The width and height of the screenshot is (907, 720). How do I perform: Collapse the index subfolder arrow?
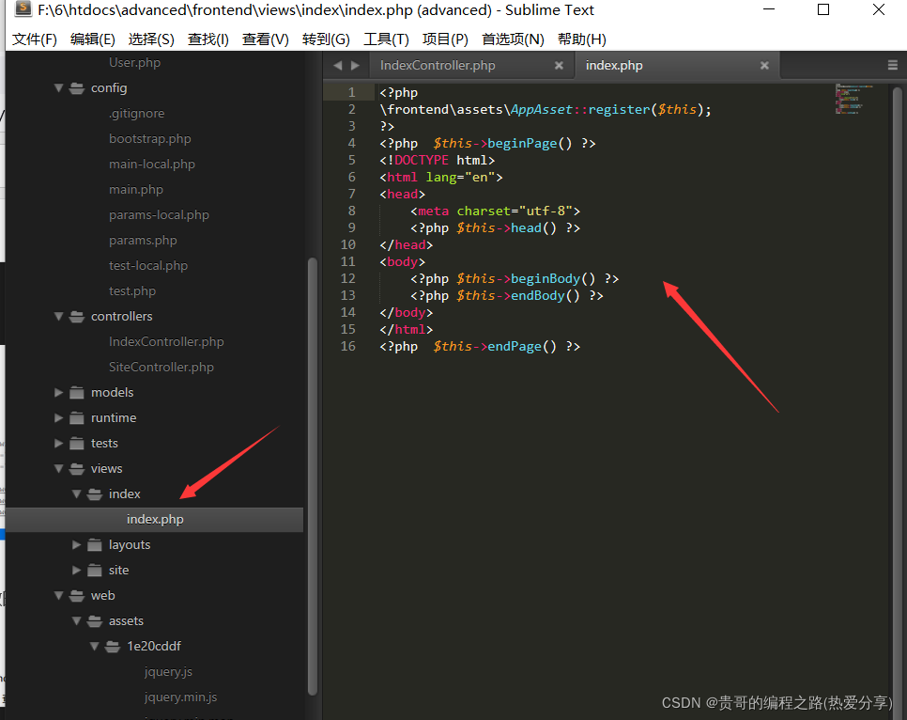point(76,494)
